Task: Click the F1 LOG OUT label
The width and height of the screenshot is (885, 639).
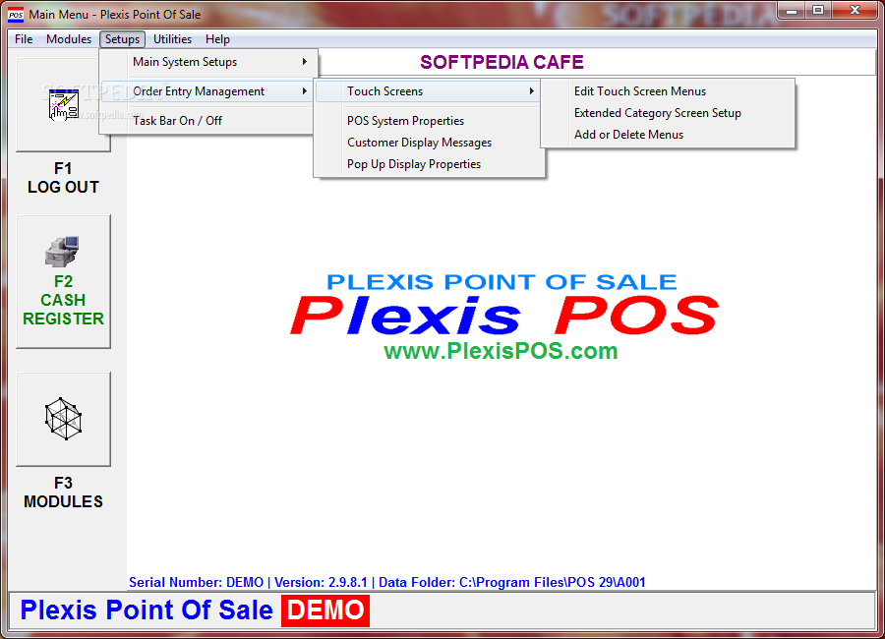Action: click(63, 178)
